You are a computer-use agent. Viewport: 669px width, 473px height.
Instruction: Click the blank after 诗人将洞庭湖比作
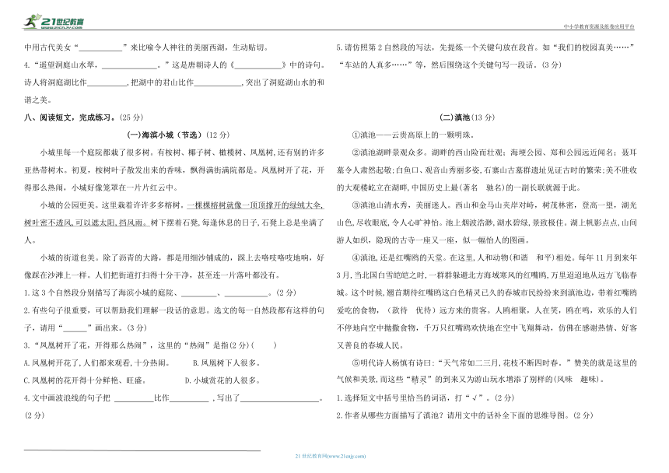107,82
